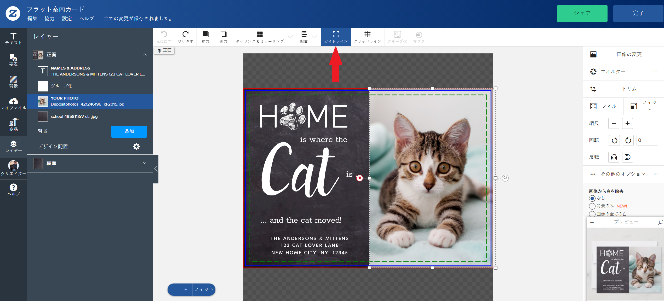Open タイリング＆ミラーリング dropdown arrow
664x301 pixels.
point(290,37)
